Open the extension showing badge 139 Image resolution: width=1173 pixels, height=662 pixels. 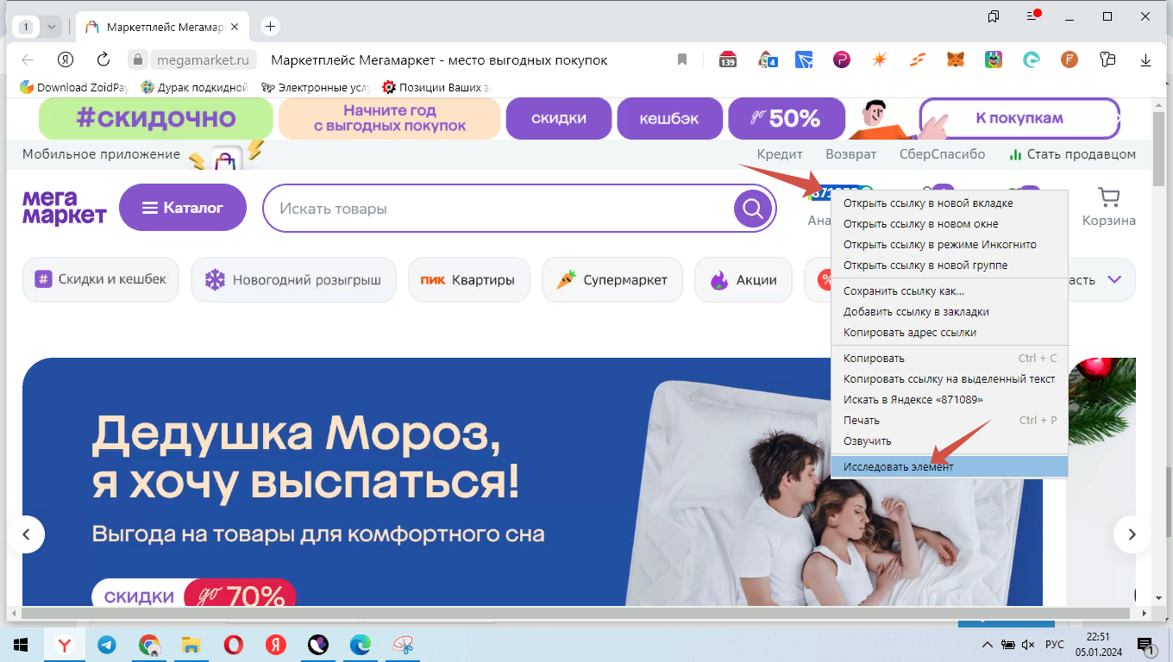727,59
